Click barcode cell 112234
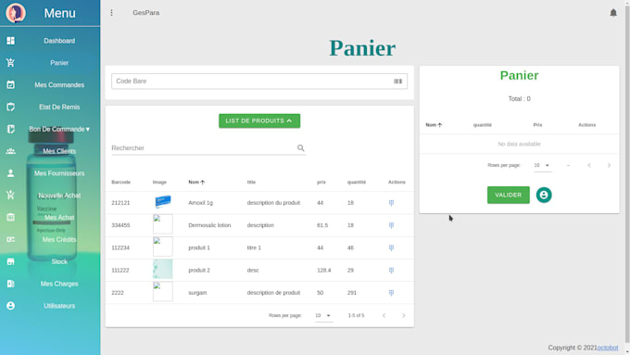 (120, 248)
